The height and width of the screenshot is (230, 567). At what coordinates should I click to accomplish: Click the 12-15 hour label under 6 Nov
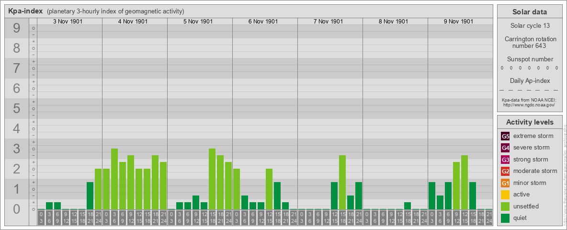tap(269, 218)
